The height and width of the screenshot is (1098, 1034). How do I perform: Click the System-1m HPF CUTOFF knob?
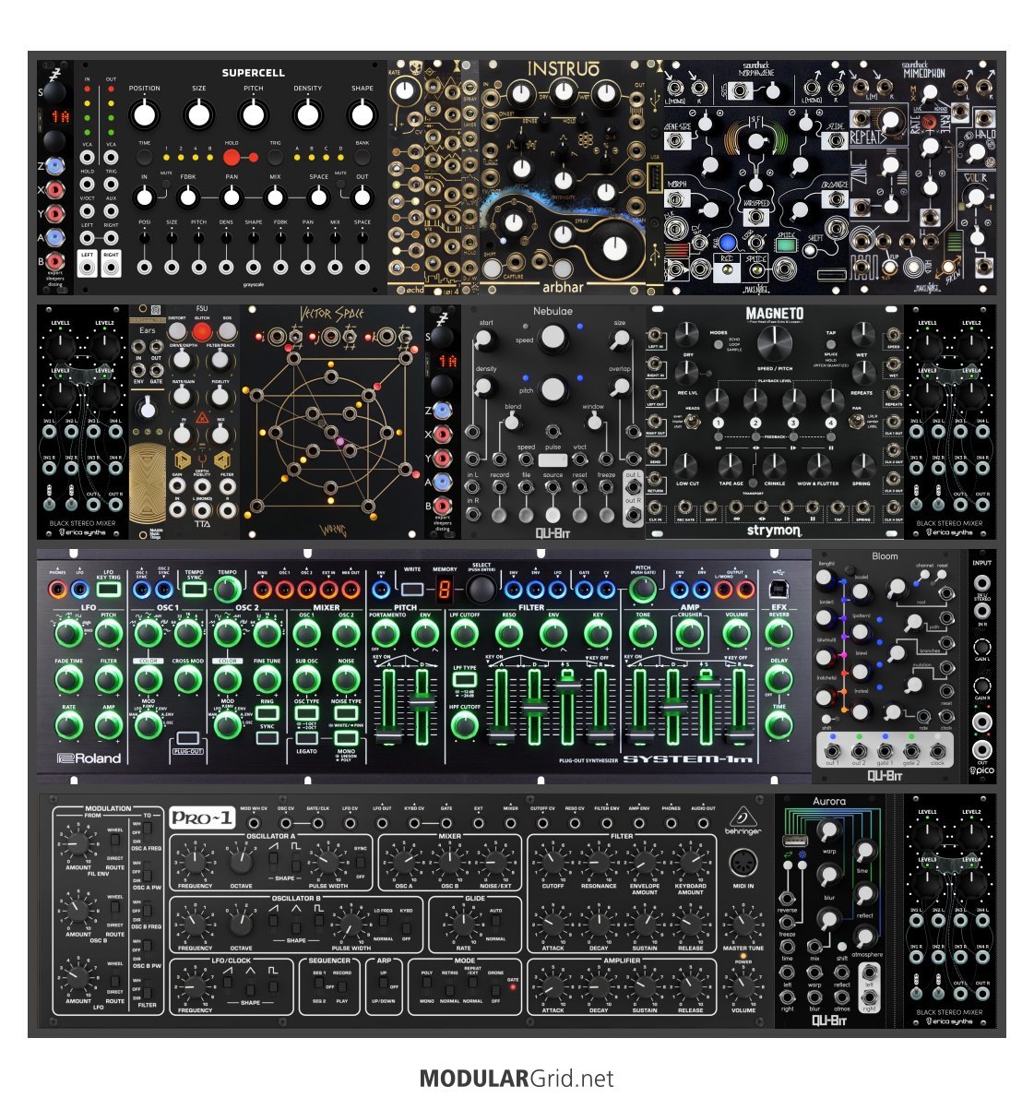click(x=464, y=725)
